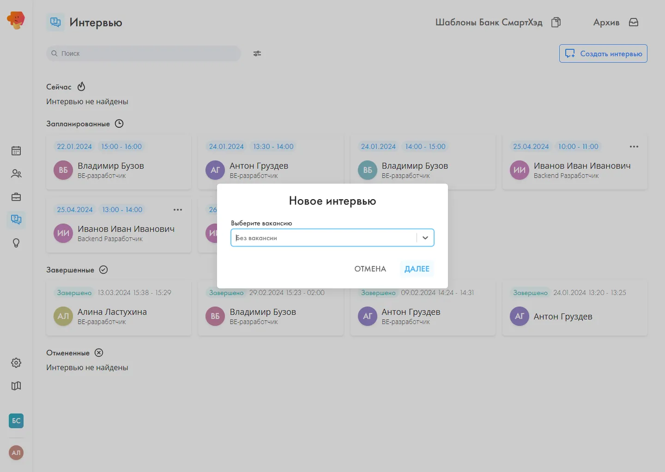Open the lightbulb ideas icon in sidebar

16,243
